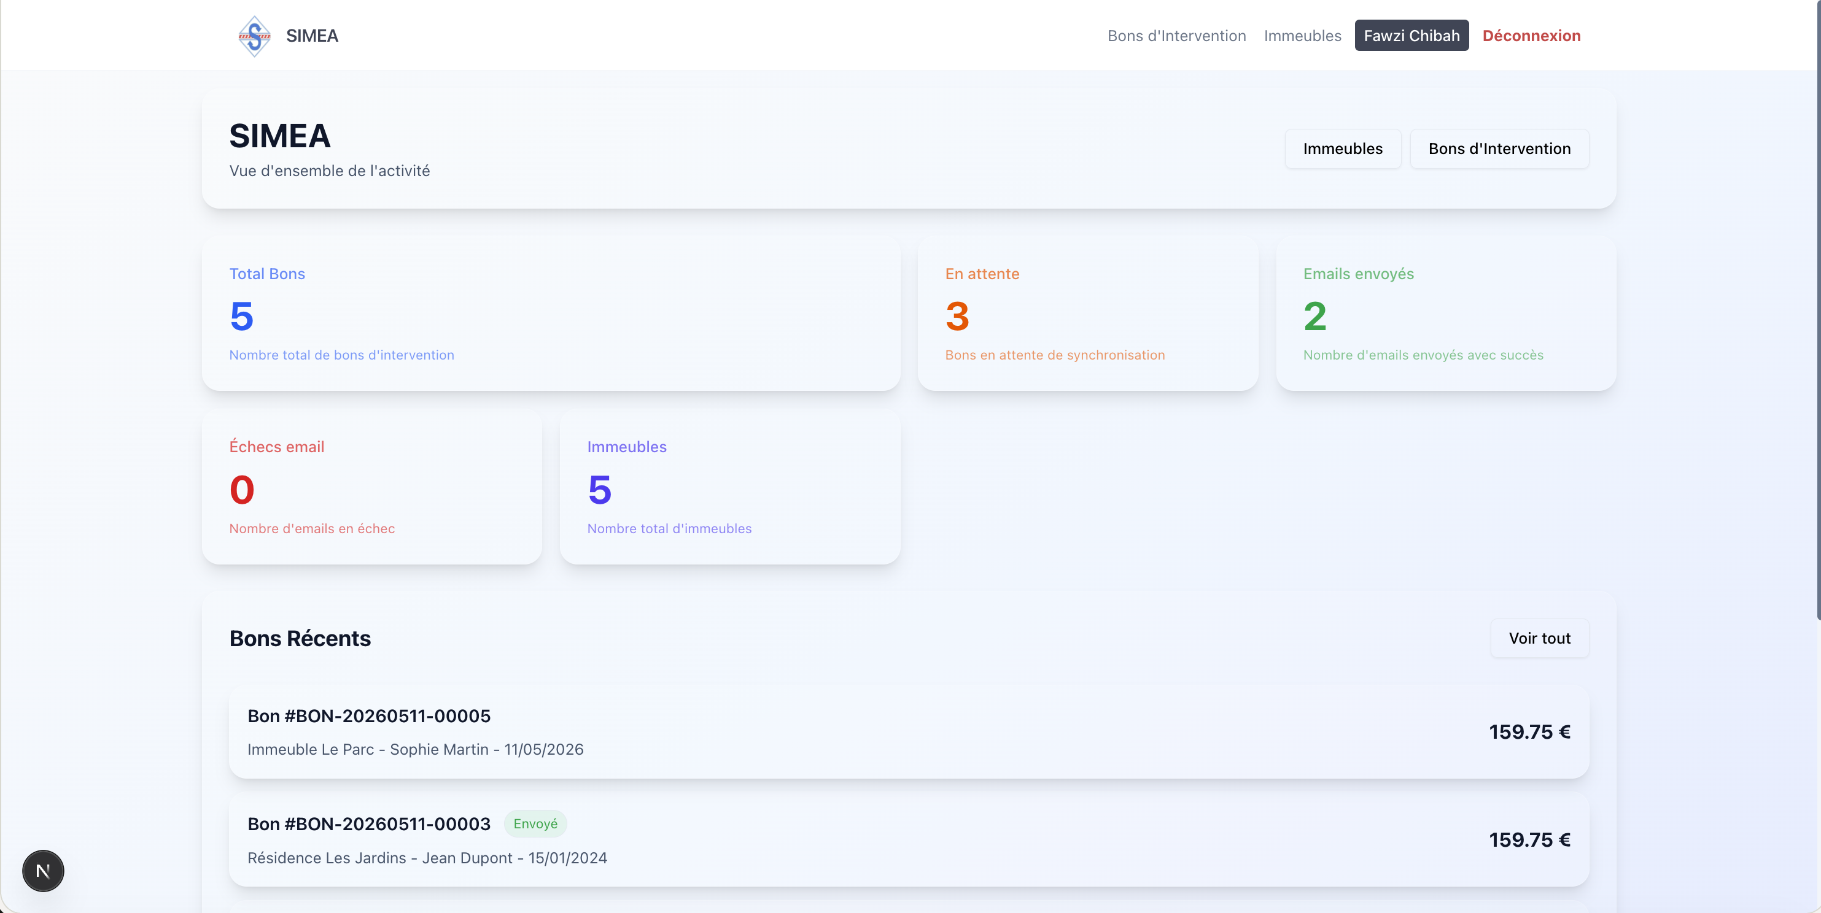Click the SIMEA brand name in navbar
1821x913 pixels.
312,36
